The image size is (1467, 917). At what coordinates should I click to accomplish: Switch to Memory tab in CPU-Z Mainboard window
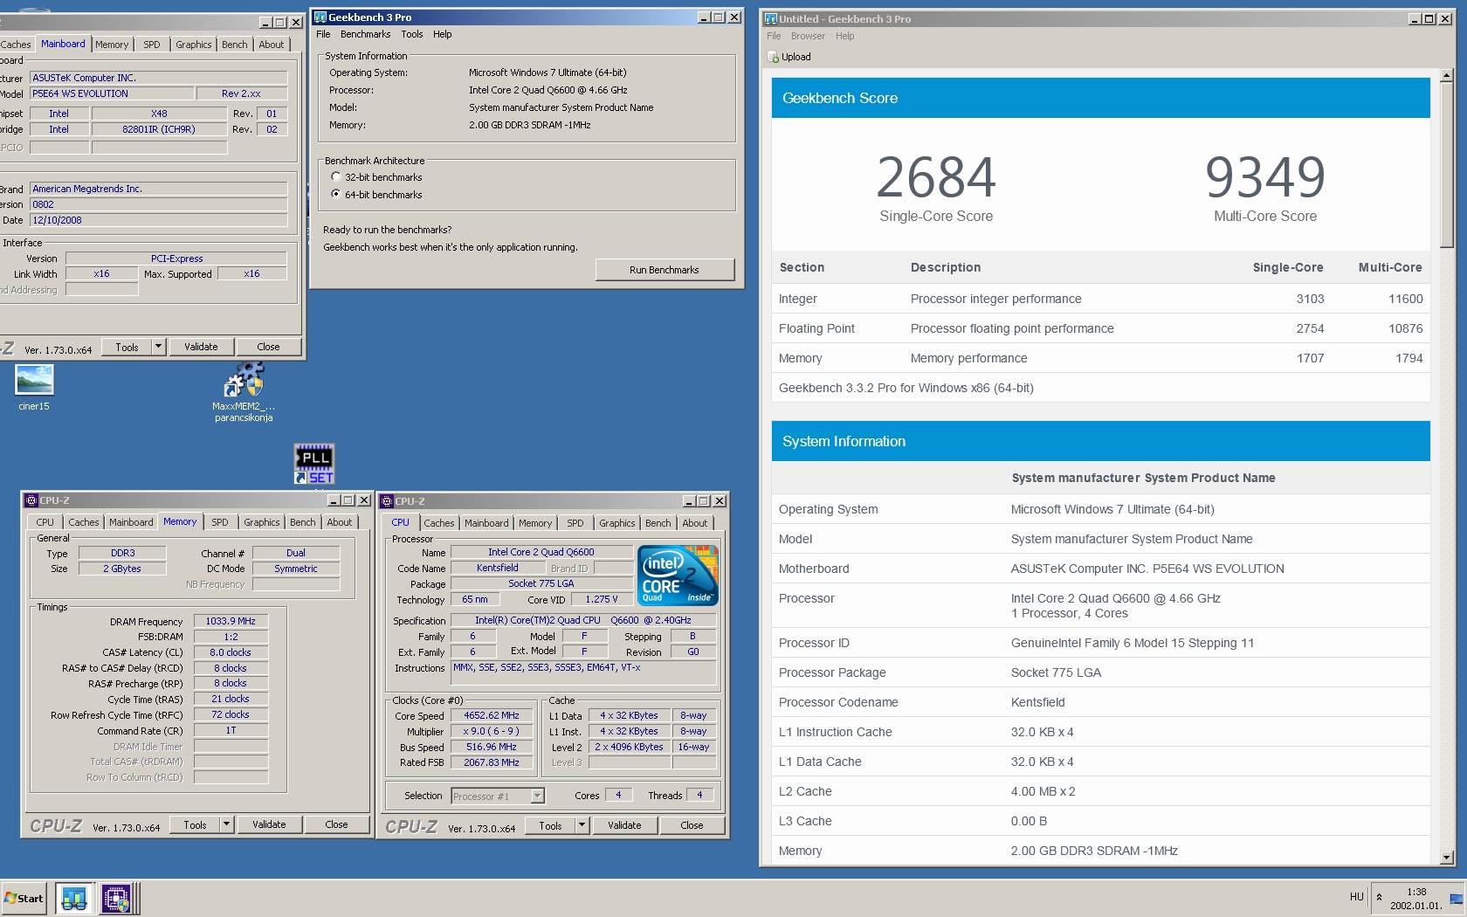coord(112,45)
